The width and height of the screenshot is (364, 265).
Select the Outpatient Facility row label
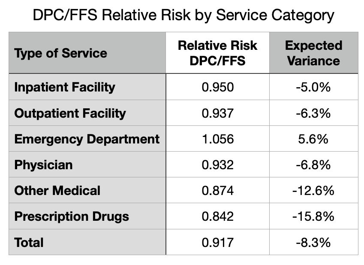coord(70,113)
